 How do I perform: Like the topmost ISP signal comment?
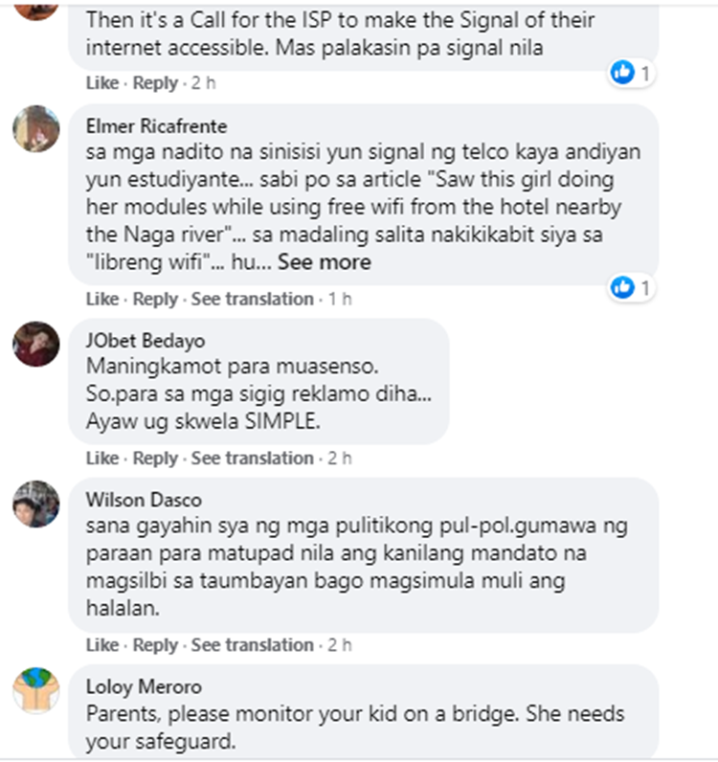102,83
